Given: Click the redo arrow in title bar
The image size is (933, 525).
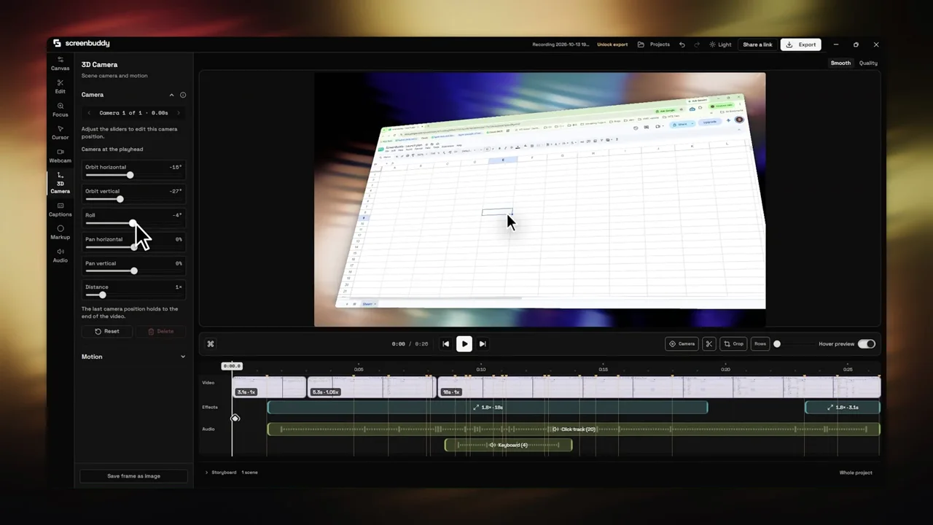Looking at the screenshot, I should tap(697, 44).
